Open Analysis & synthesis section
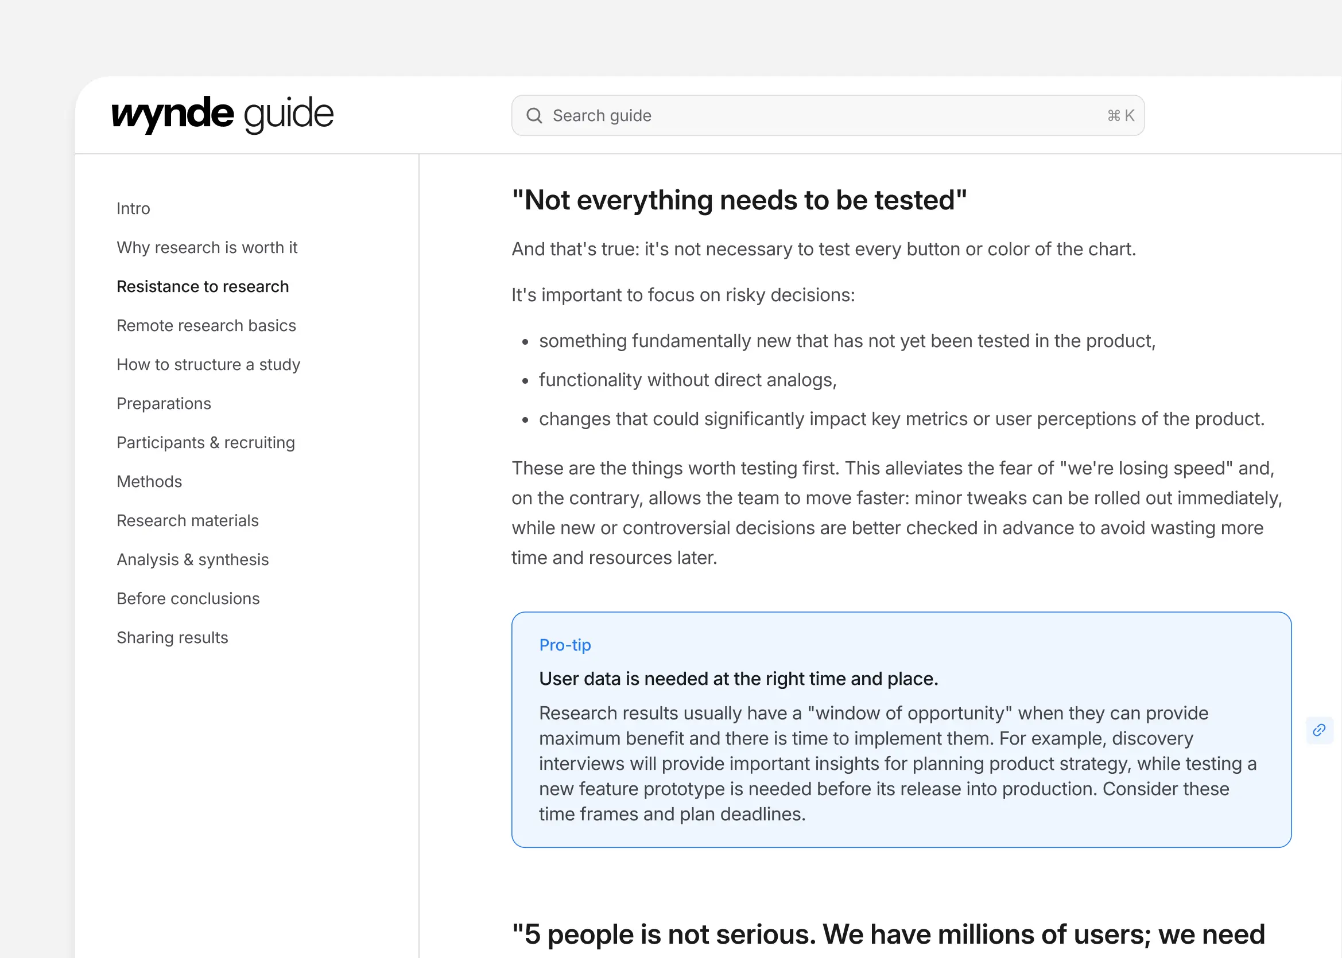The image size is (1342, 958). click(x=192, y=559)
